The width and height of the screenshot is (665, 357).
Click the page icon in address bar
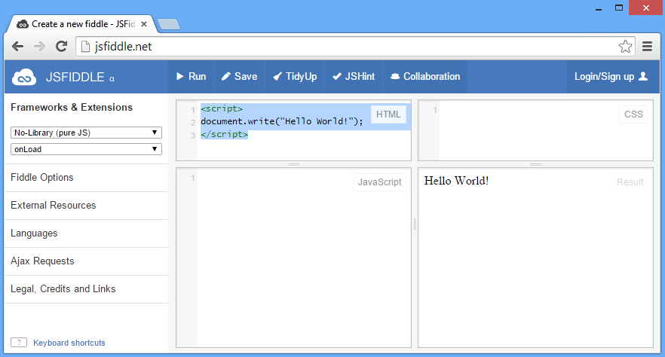pyautogui.click(x=85, y=46)
